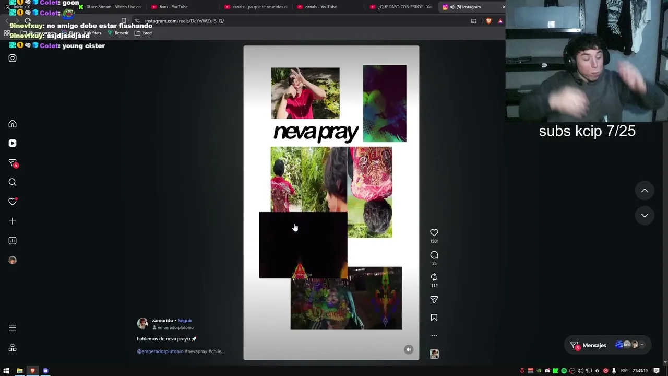Close the Instagram browser tab
The width and height of the screenshot is (668, 376).
click(x=504, y=7)
